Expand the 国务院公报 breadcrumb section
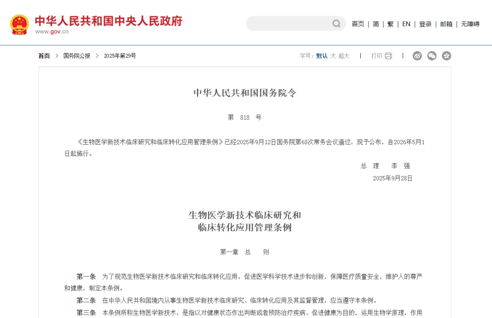This screenshot has height=318, width=492. click(x=76, y=56)
